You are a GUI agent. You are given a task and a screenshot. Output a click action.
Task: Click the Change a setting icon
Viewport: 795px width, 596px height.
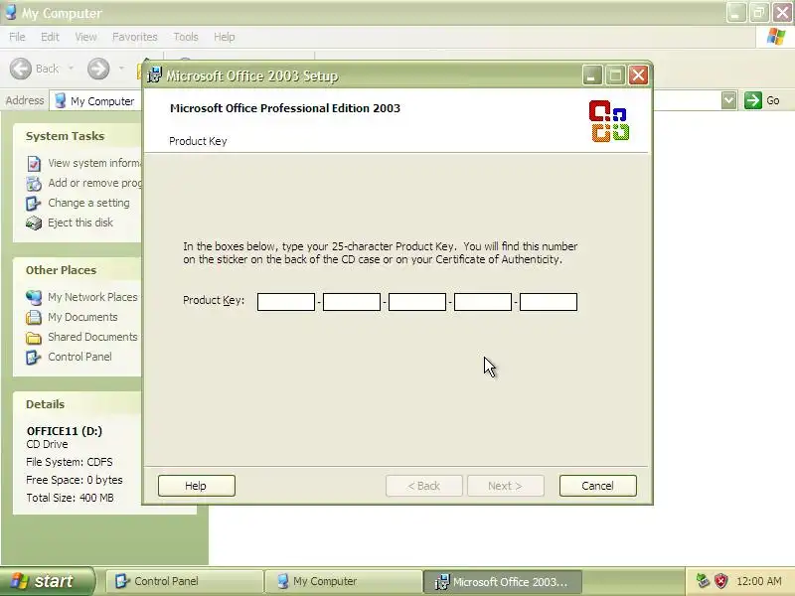point(34,204)
